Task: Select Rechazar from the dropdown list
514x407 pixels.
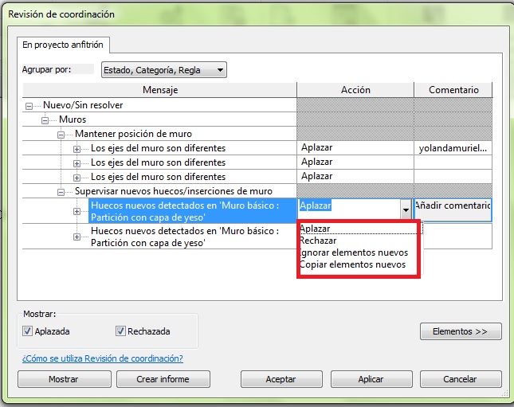Action: point(318,241)
